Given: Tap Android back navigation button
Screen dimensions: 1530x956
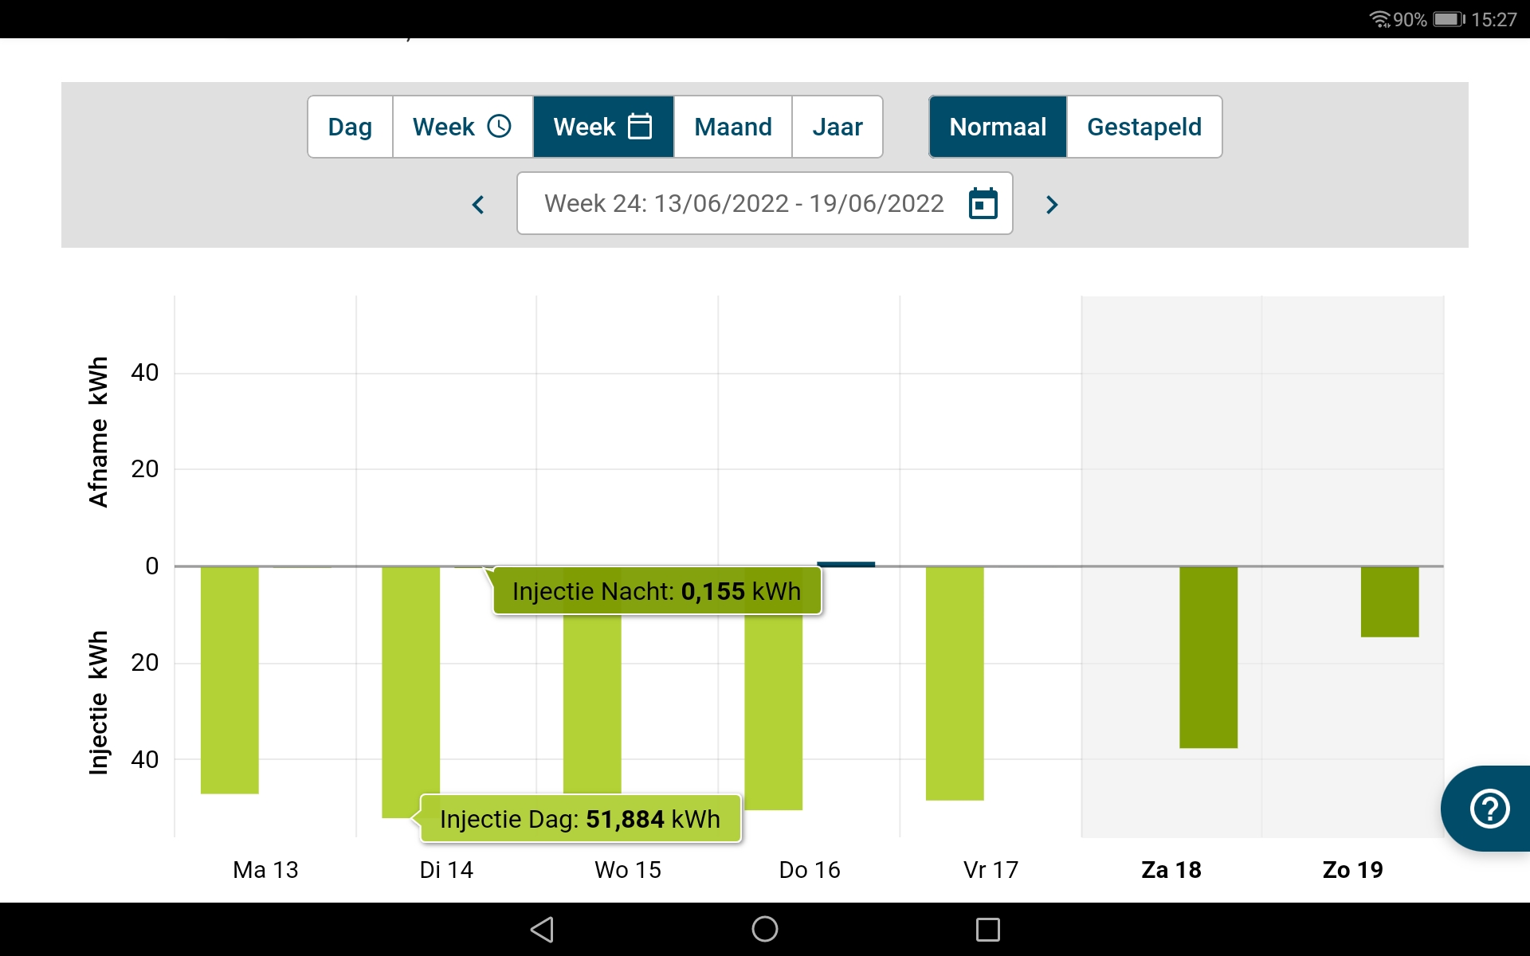Looking at the screenshot, I should (542, 929).
